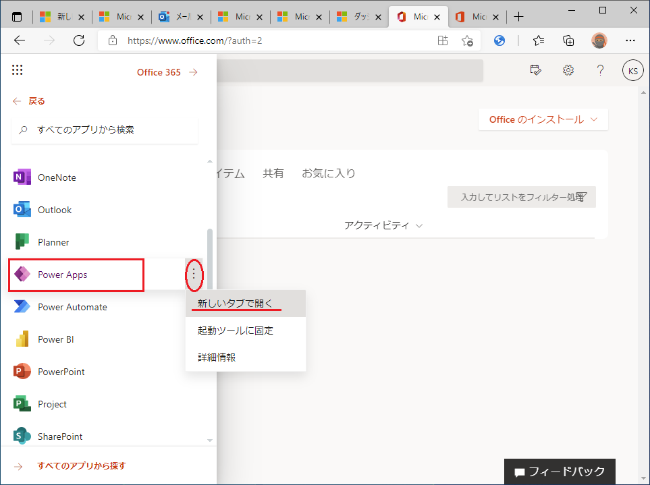
Task: Click the OneNote app icon
Action: pyautogui.click(x=22, y=177)
